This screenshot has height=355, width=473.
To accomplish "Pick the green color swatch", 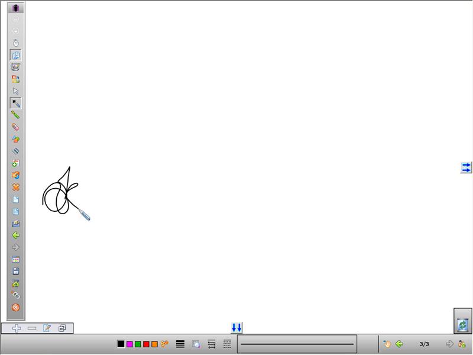I will coord(138,344).
